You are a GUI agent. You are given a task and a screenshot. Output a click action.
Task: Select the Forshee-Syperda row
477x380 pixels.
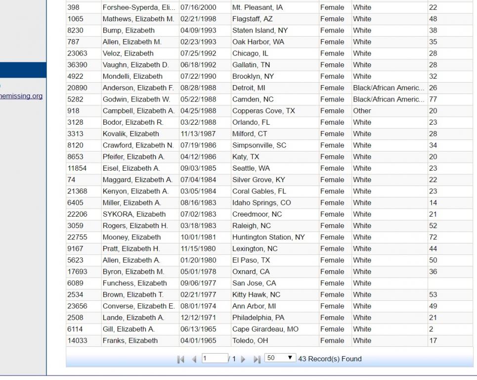tap(138, 8)
